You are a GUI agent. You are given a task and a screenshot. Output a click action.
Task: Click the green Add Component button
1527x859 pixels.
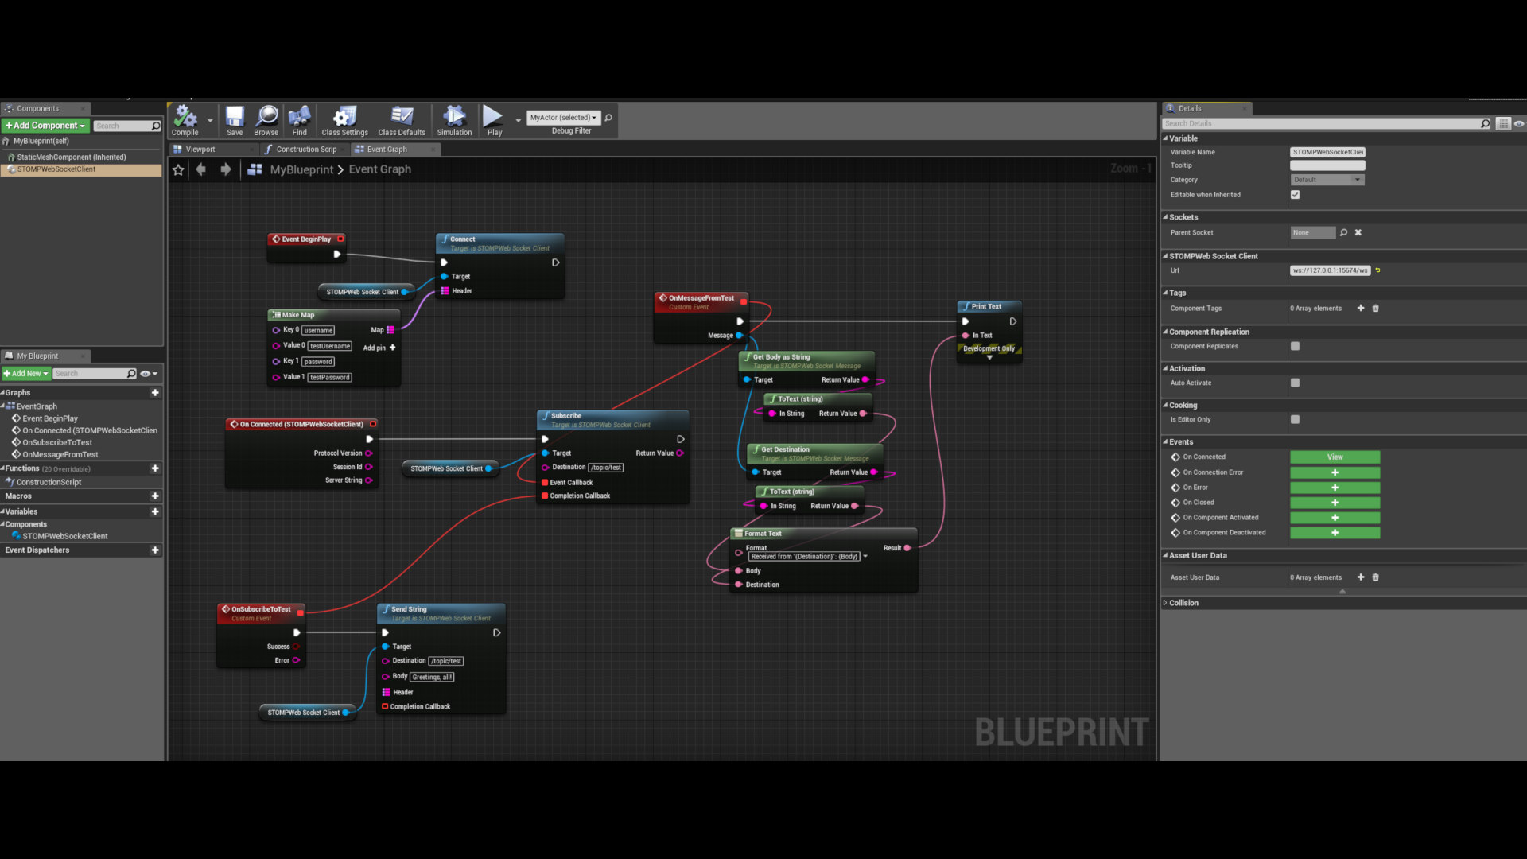45,126
